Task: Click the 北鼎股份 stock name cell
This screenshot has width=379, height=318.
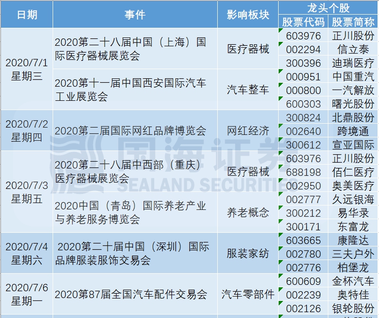Action: [x=353, y=118]
